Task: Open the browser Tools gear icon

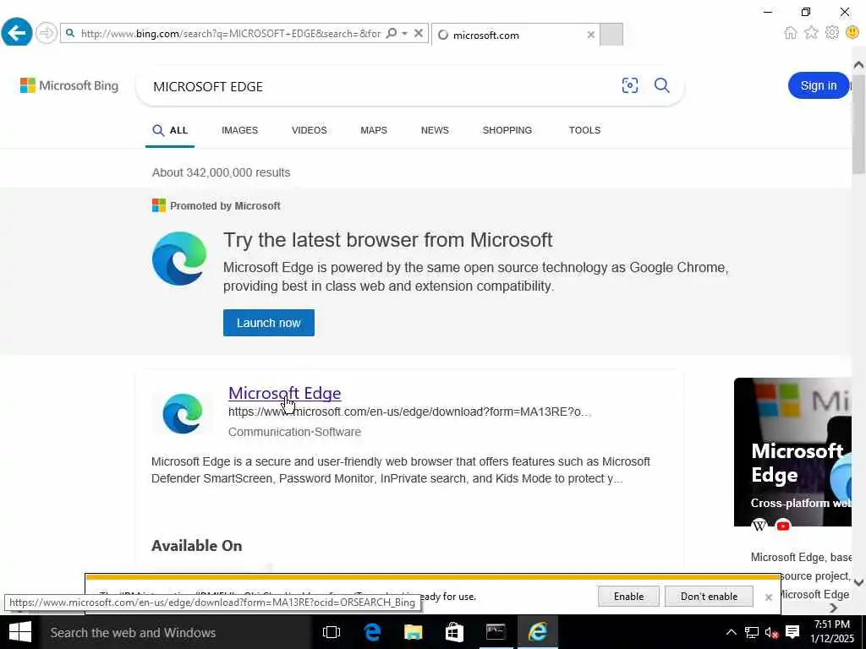Action: (x=832, y=33)
